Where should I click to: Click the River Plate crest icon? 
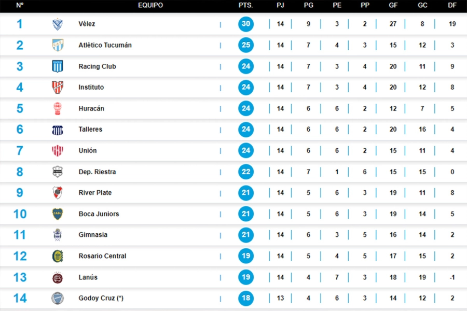(x=57, y=193)
